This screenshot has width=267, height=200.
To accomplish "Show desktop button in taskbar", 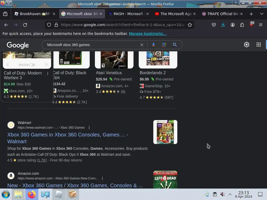I will pos(260,194).
